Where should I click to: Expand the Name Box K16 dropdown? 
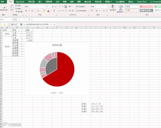click(12, 19)
